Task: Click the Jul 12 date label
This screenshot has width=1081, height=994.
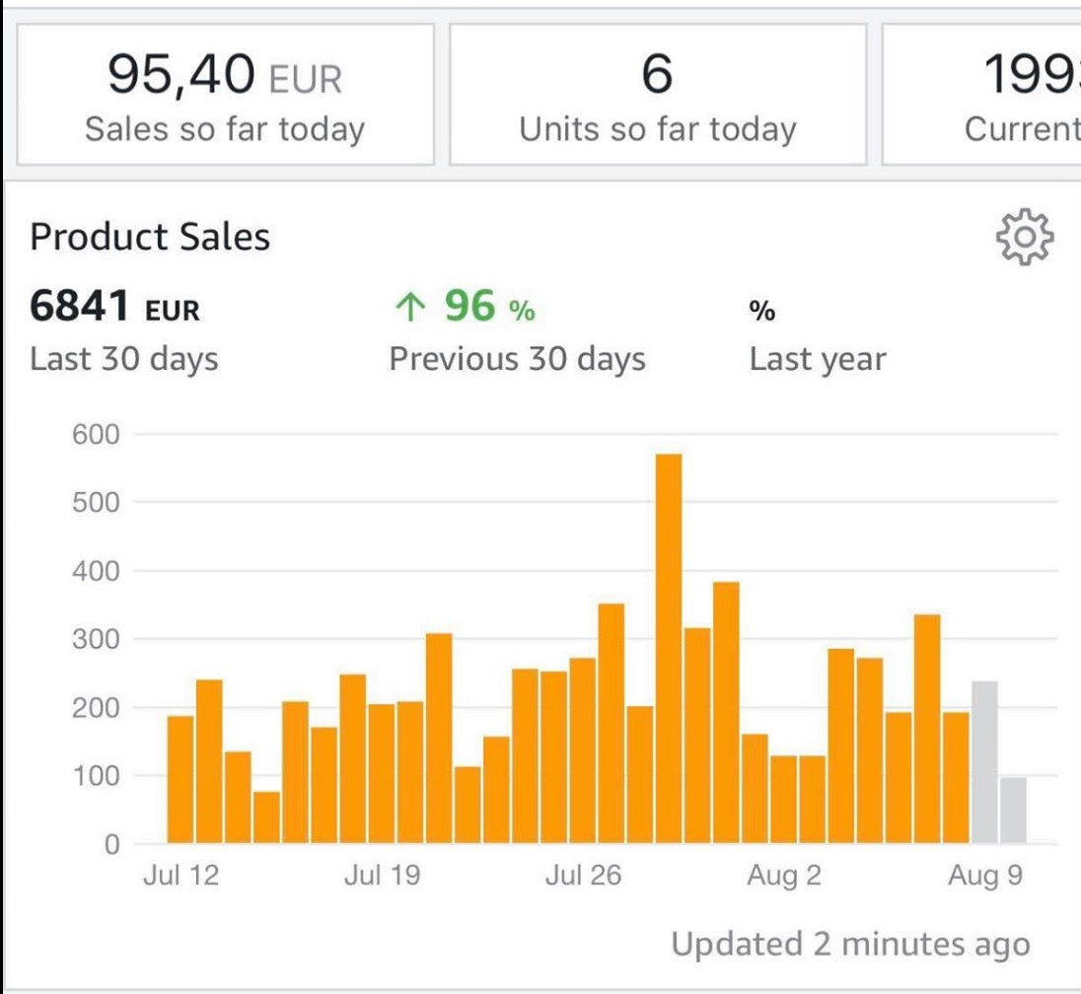Action: pos(180,876)
